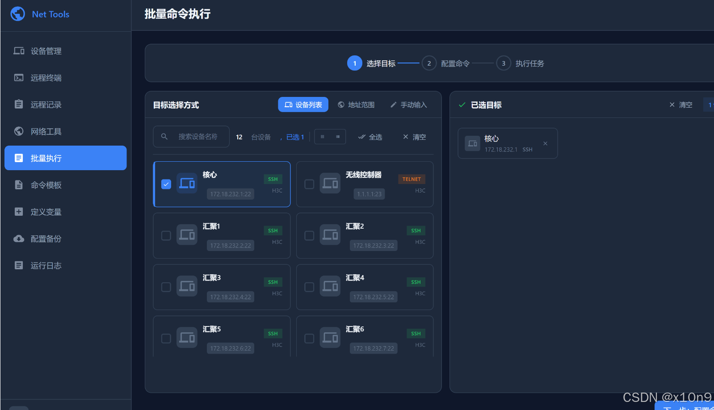Click the 已选目标 checkmark icon
The width and height of the screenshot is (714, 410).
coord(462,105)
